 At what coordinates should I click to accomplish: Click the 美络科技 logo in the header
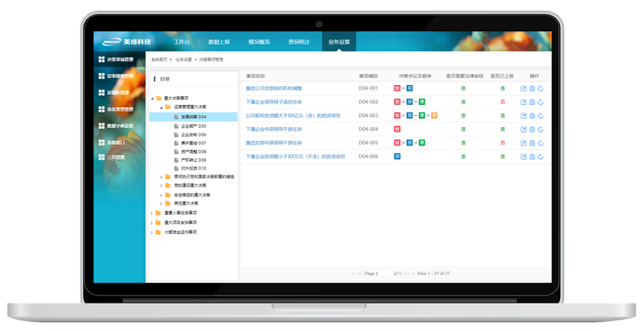[126, 41]
